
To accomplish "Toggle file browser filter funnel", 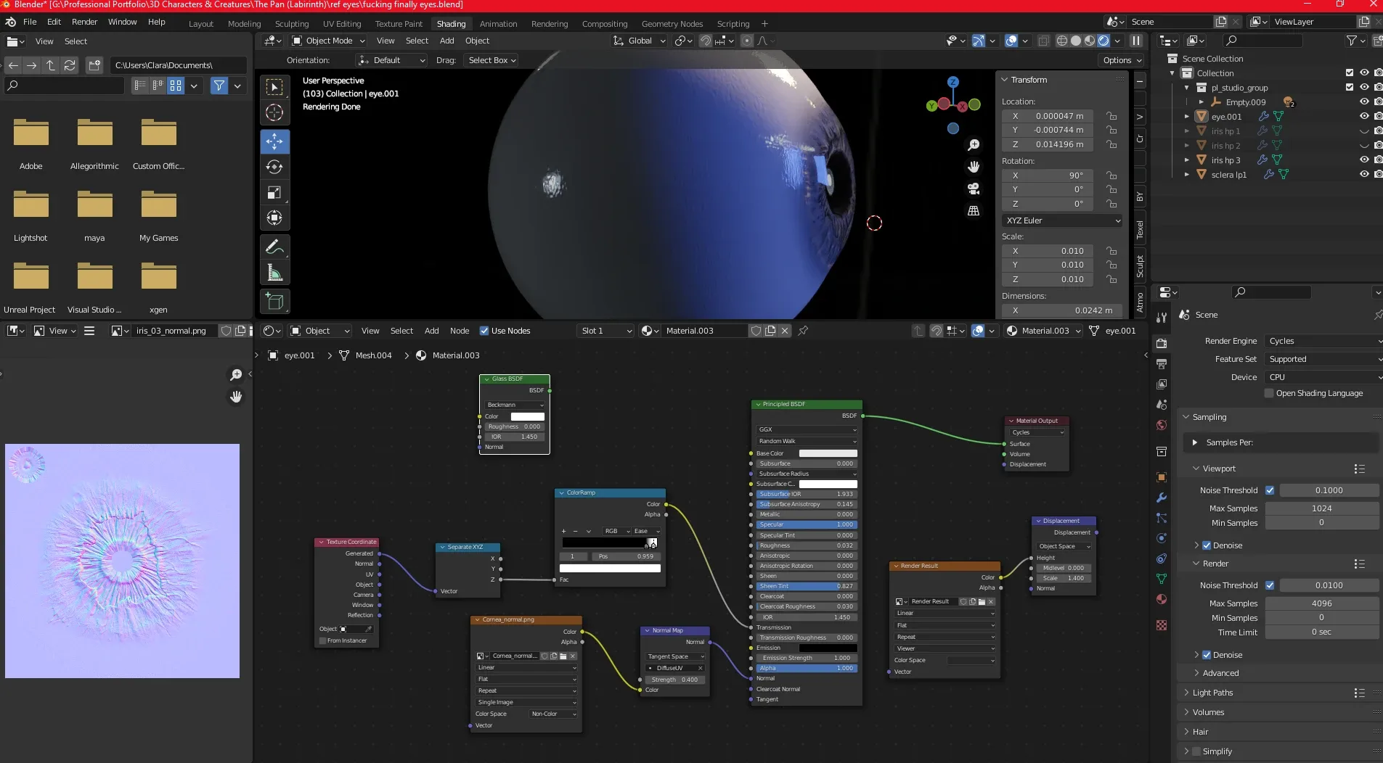I will click(219, 86).
